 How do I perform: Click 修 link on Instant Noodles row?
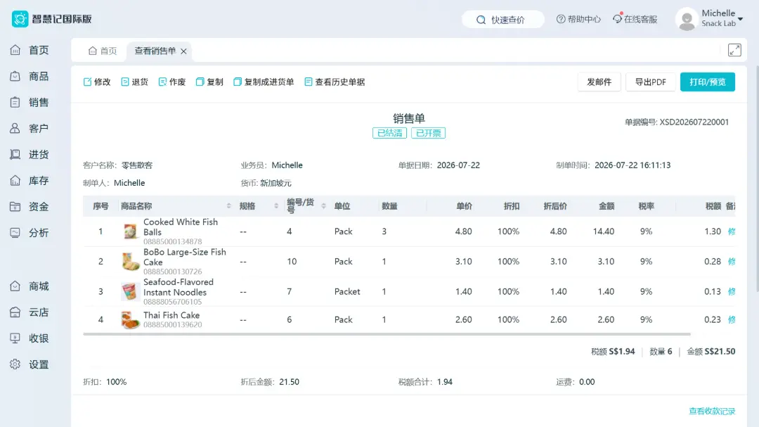pyautogui.click(x=732, y=291)
